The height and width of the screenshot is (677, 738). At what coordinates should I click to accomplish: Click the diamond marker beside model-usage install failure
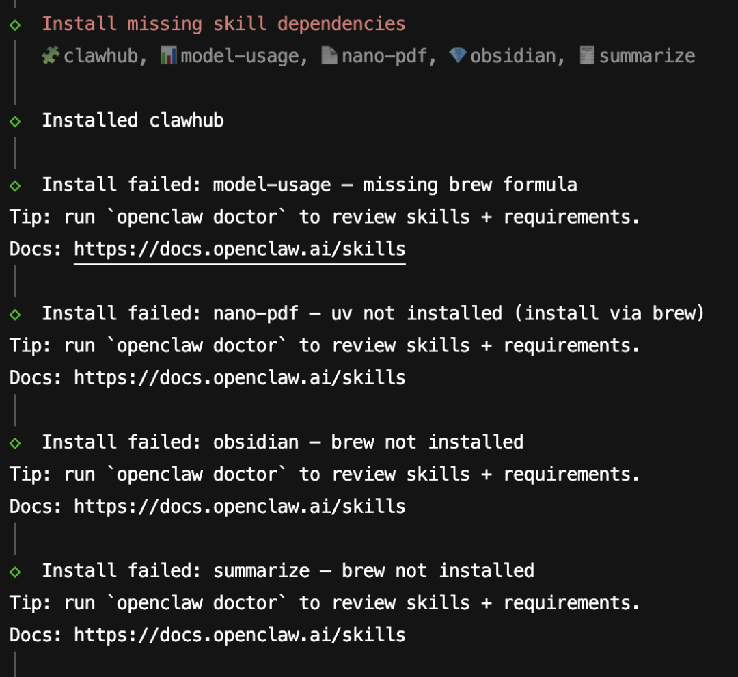coord(15,185)
